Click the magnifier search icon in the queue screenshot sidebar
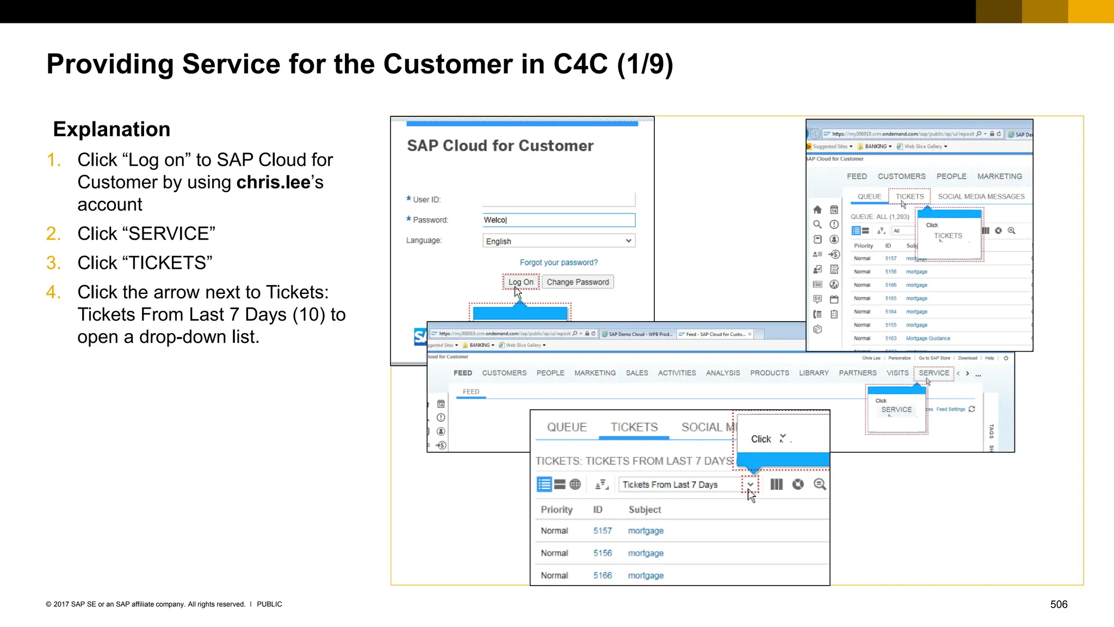 click(817, 224)
